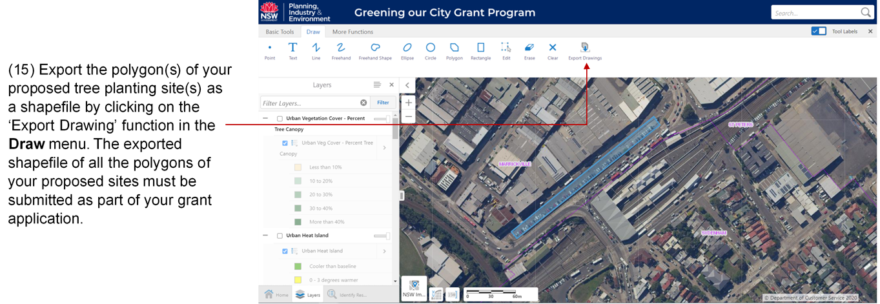Select the Circle drawing tool
The image size is (880, 304).
430,51
